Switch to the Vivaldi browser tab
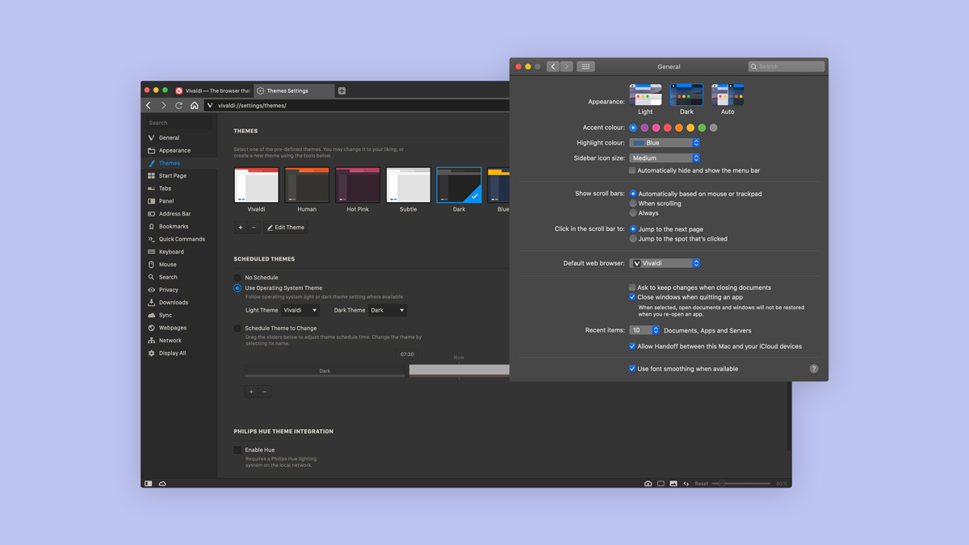This screenshot has height=545, width=969. click(212, 91)
